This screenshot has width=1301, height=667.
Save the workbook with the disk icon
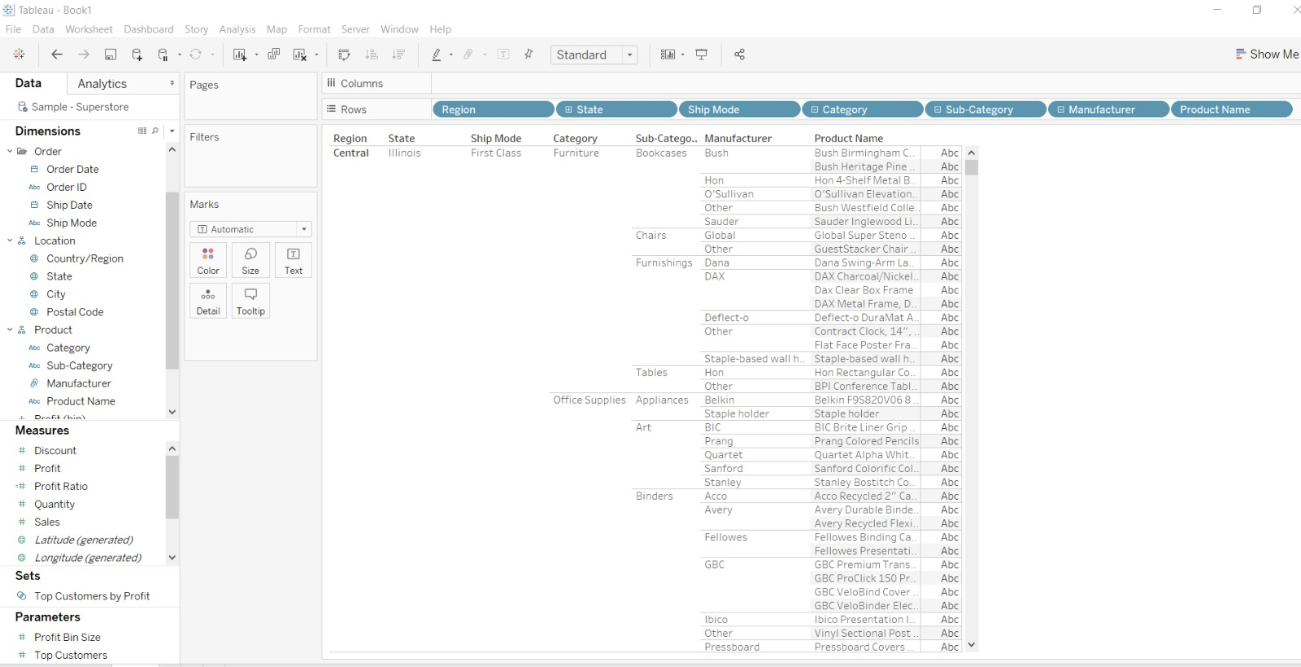pyautogui.click(x=111, y=54)
